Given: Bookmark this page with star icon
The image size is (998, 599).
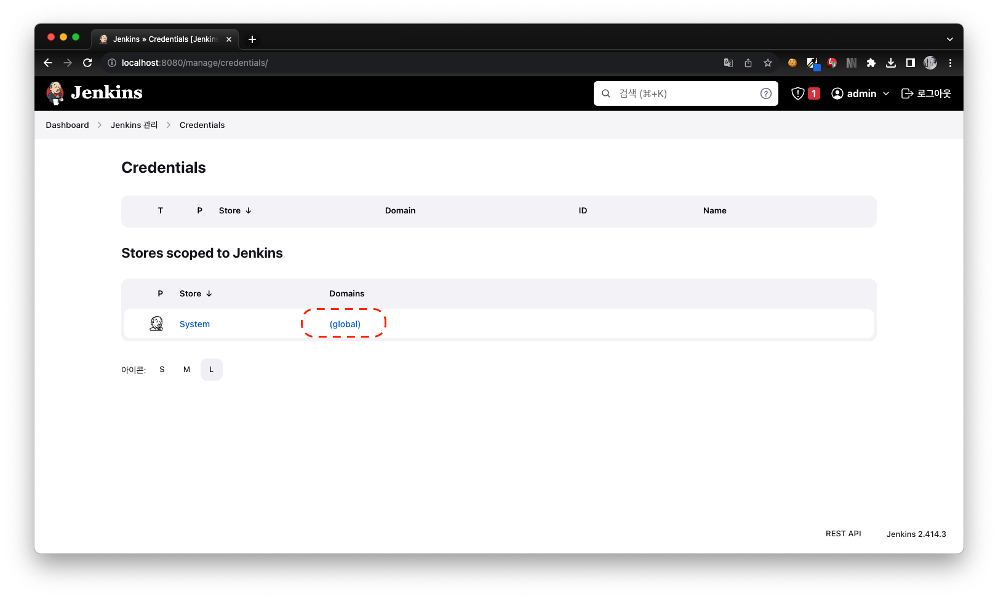Looking at the screenshot, I should pyautogui.click(x=768, y=63).
